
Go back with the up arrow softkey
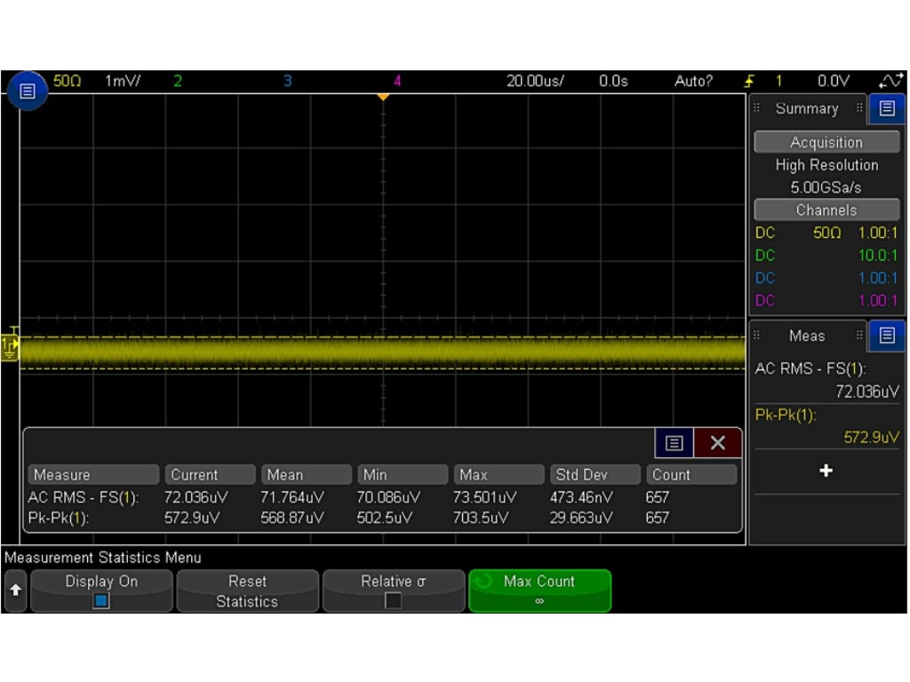coord(16,591)
